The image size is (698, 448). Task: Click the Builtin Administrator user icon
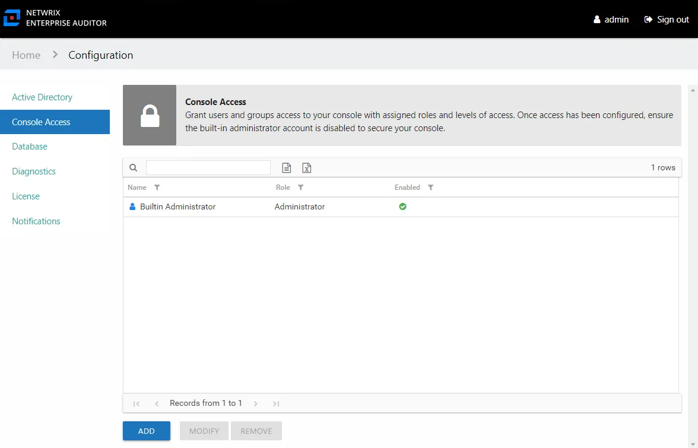pos(132,206)
